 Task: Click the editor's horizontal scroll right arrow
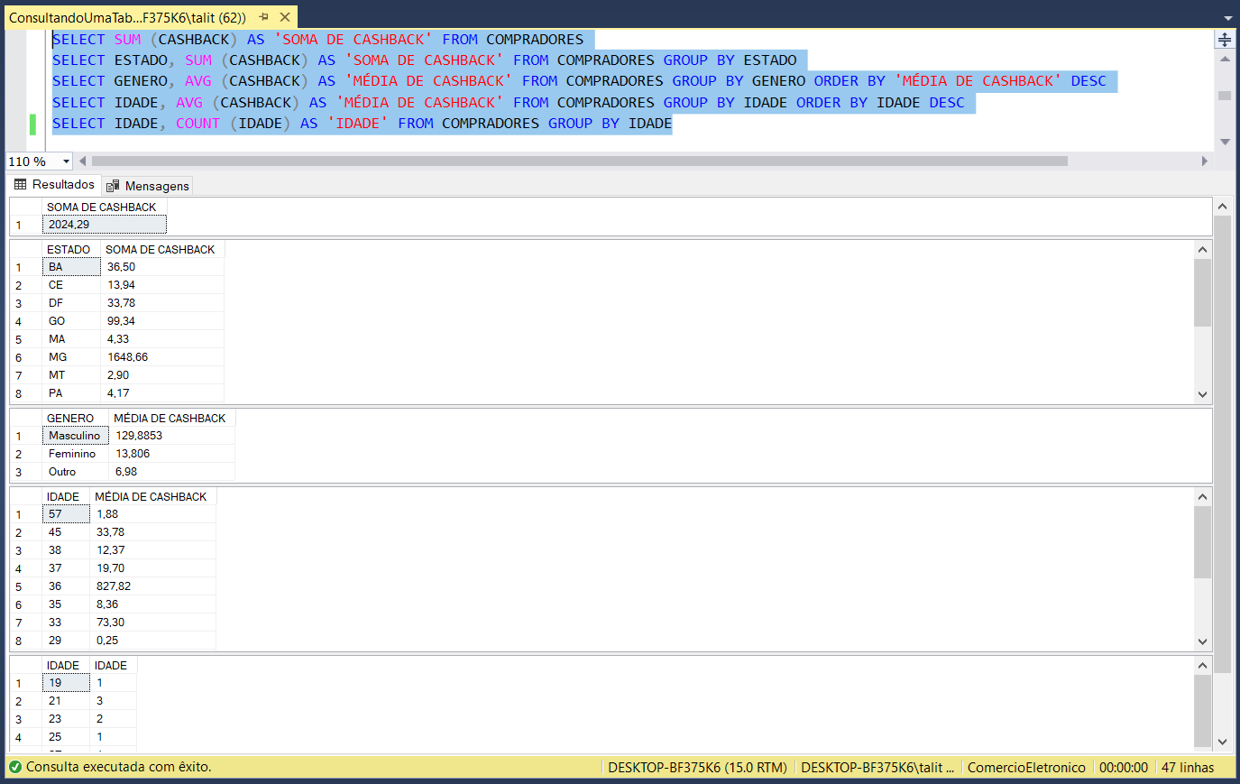coord(1204,161)
